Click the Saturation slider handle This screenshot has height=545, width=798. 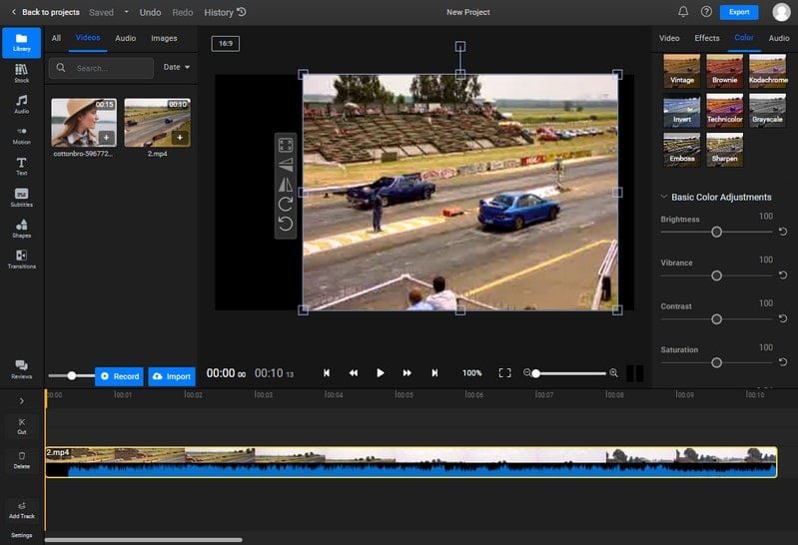pyautogui.click(x=716, y=362)
